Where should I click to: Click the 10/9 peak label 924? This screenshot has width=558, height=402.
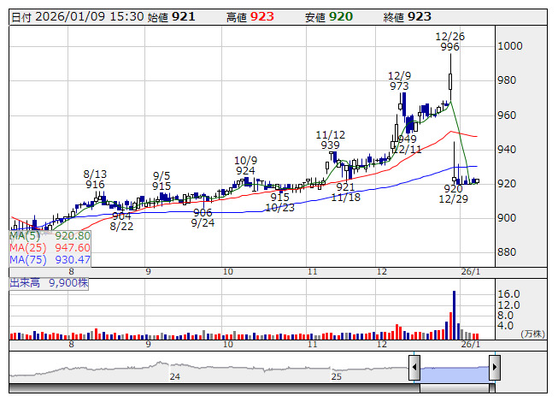245,170
